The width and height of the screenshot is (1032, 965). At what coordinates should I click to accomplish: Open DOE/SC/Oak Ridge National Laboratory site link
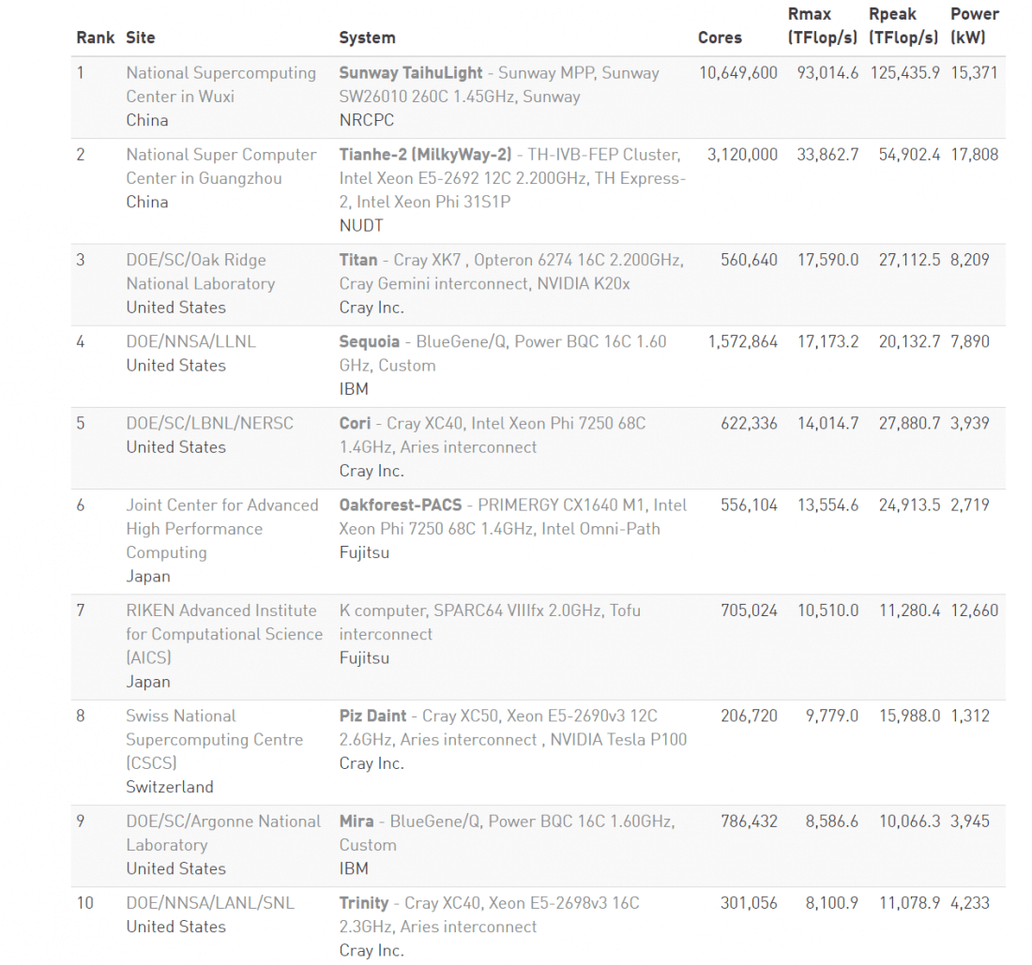click(x=201, y=272)
